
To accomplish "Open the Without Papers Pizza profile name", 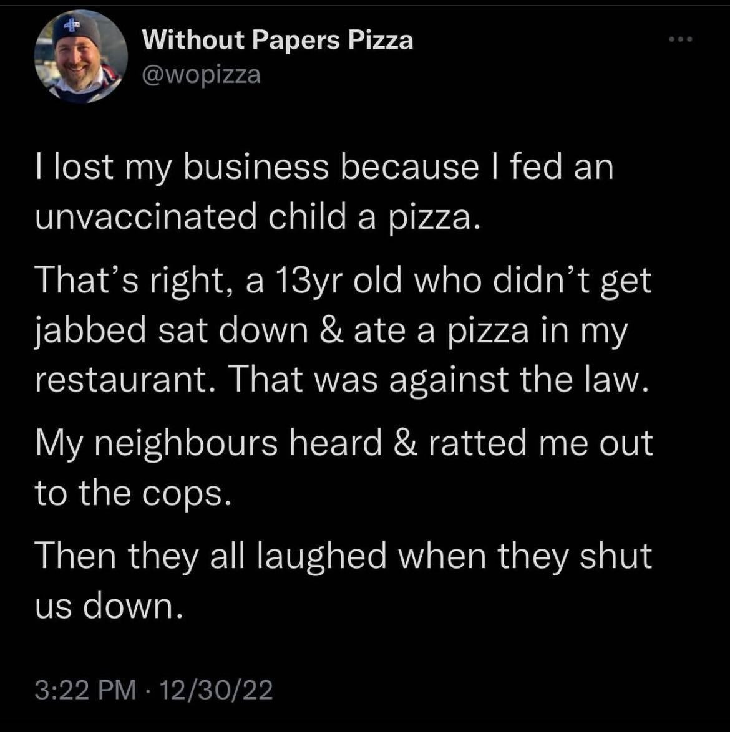I will coord(278,41).
